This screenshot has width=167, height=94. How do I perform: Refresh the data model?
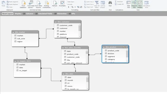(x=55, y=4)
